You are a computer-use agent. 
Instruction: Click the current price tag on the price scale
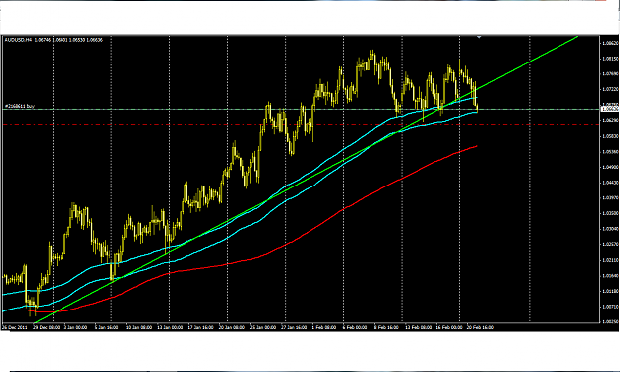pyautogui.click(x=609, y=109)
